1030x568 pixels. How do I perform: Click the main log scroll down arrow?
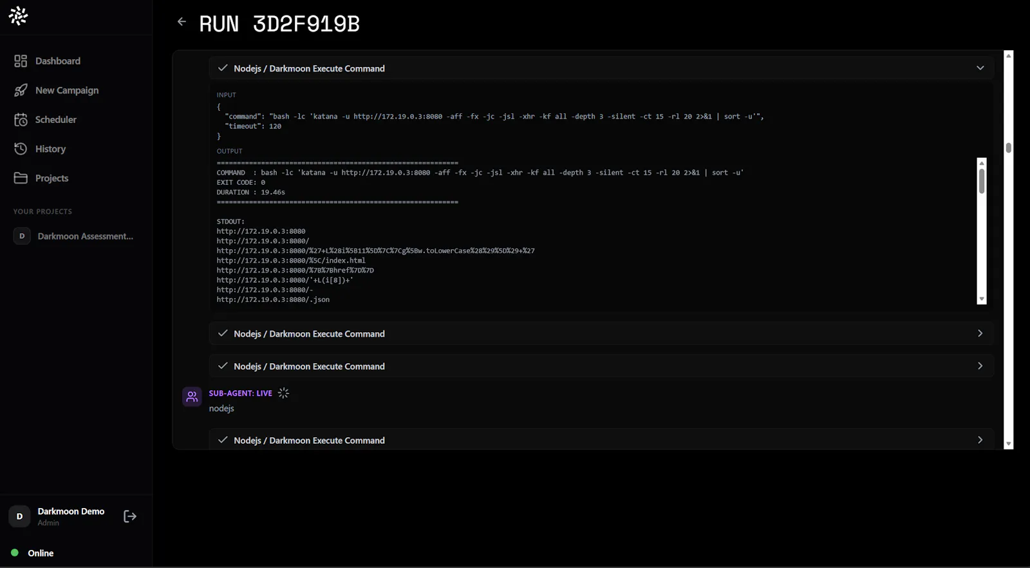[1009, 444]
